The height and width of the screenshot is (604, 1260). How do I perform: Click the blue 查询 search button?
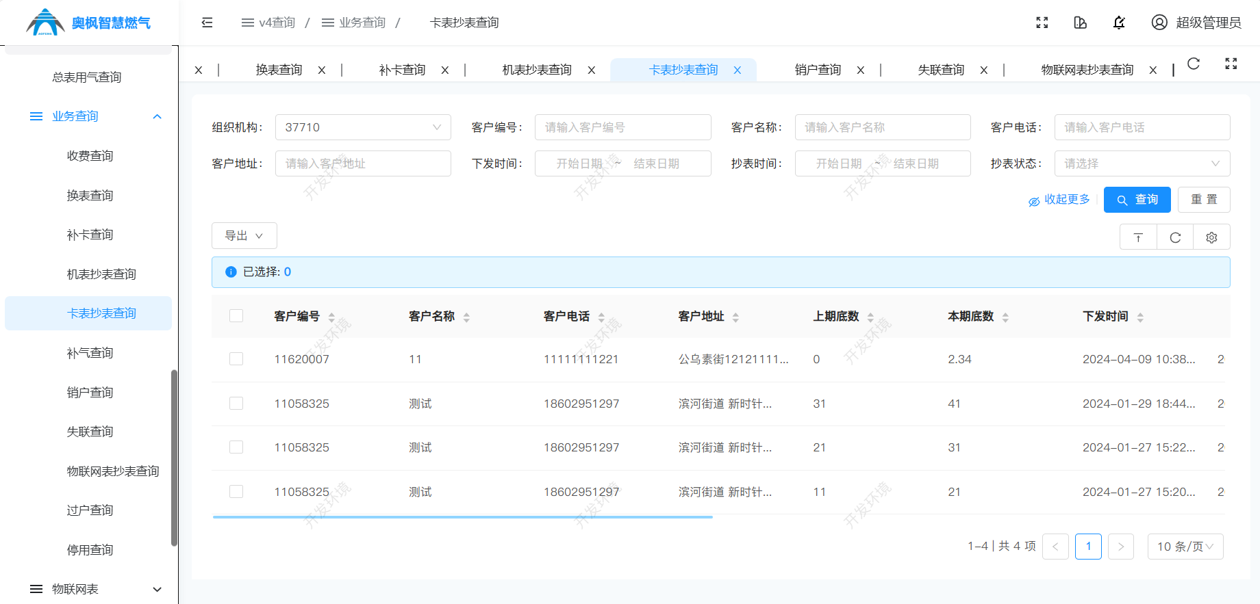1137,200
